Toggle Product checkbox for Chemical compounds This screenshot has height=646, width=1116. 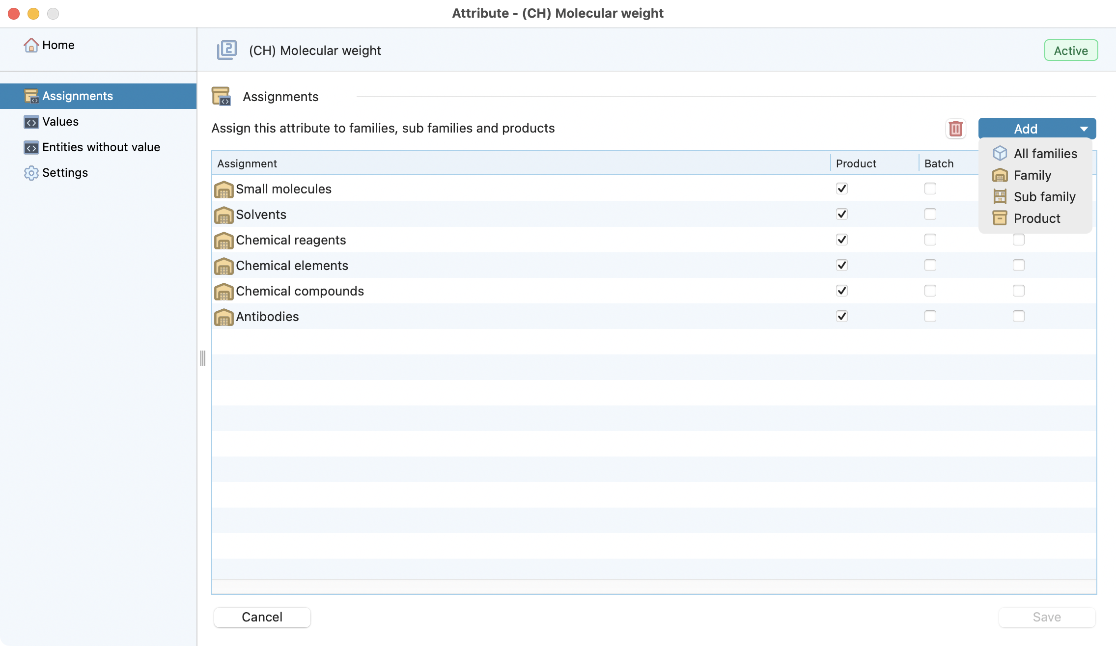pos(842,291)
